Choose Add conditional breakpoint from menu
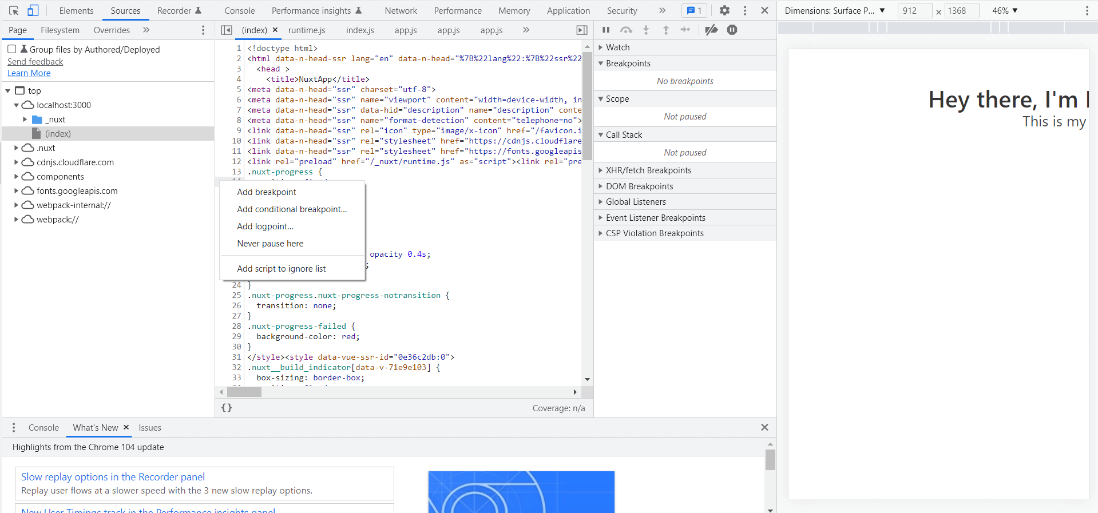This screenshot has width=1098, height=513. (292, 209)
